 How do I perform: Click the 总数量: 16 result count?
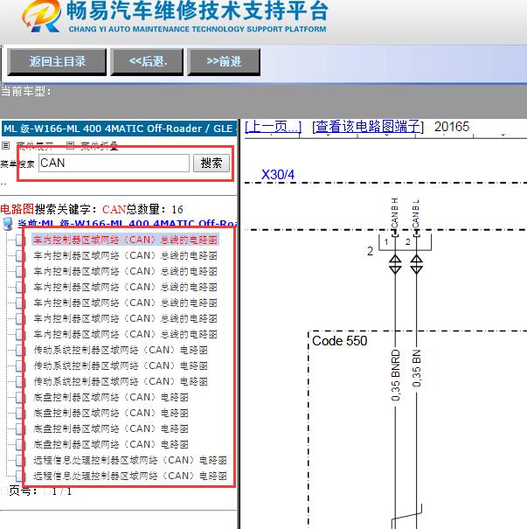(155, 210)
